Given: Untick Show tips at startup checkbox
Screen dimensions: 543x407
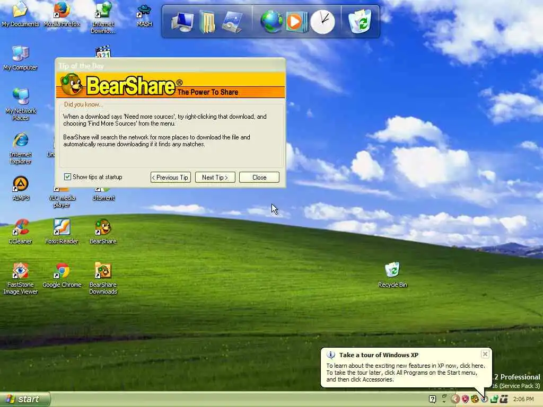Looking at the screenshot, I should coord(67,177).
